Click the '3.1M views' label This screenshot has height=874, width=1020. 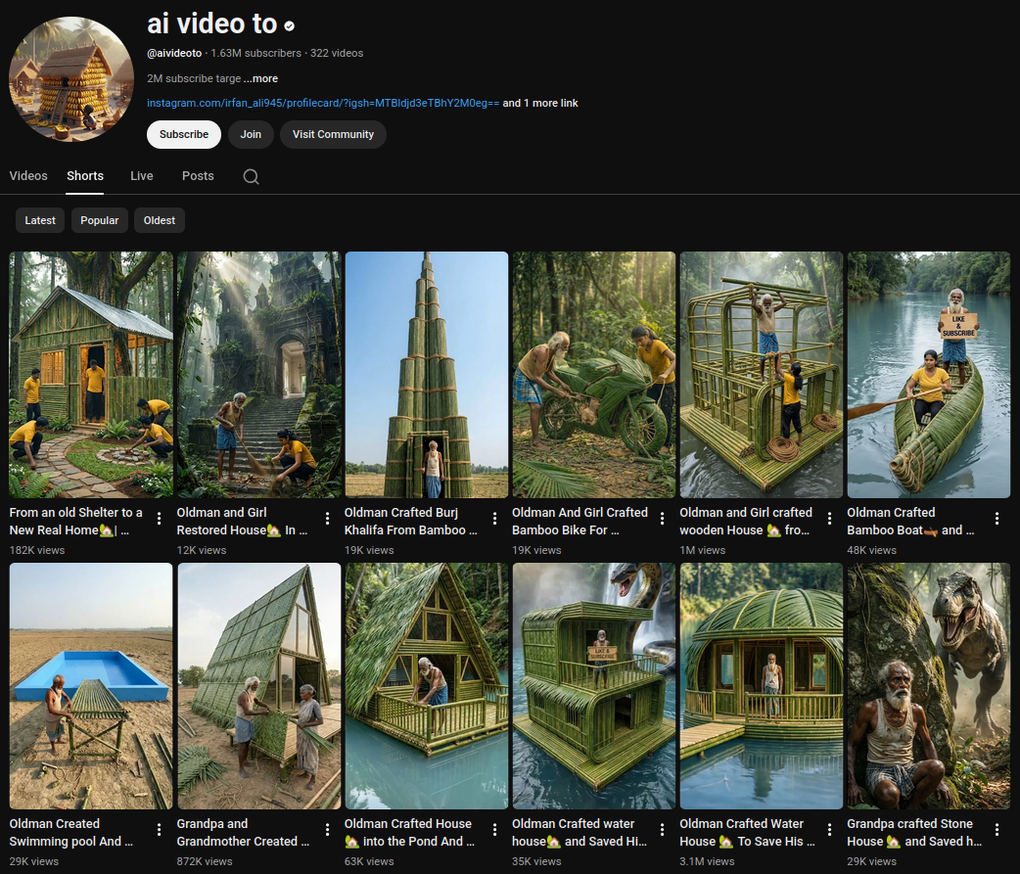707,861
